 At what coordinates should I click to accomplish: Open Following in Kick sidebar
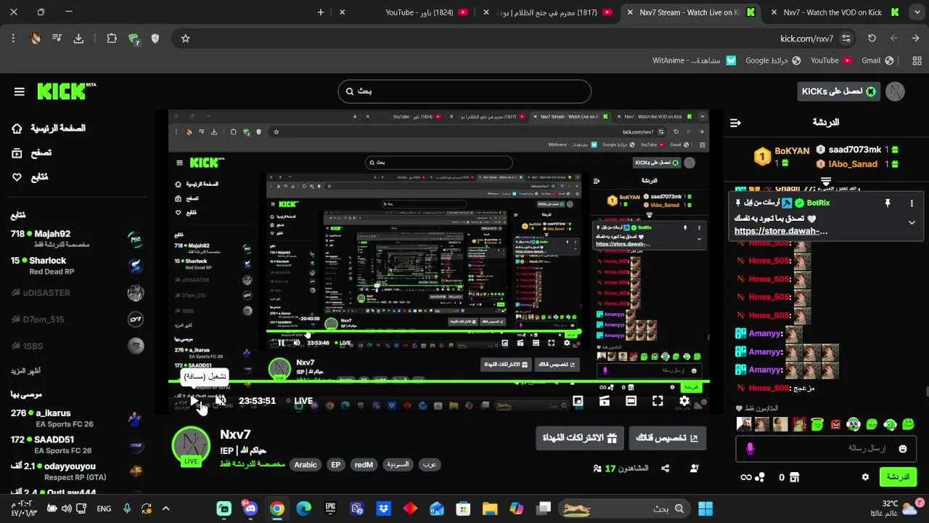point(30,177)
